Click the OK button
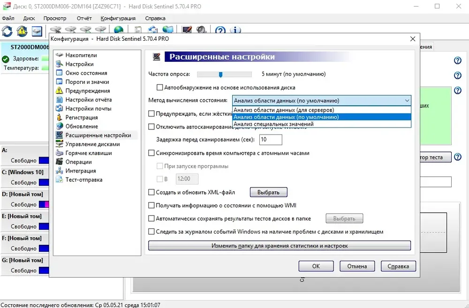Screen dimensions: 469x308 click(x=316, y=266)
